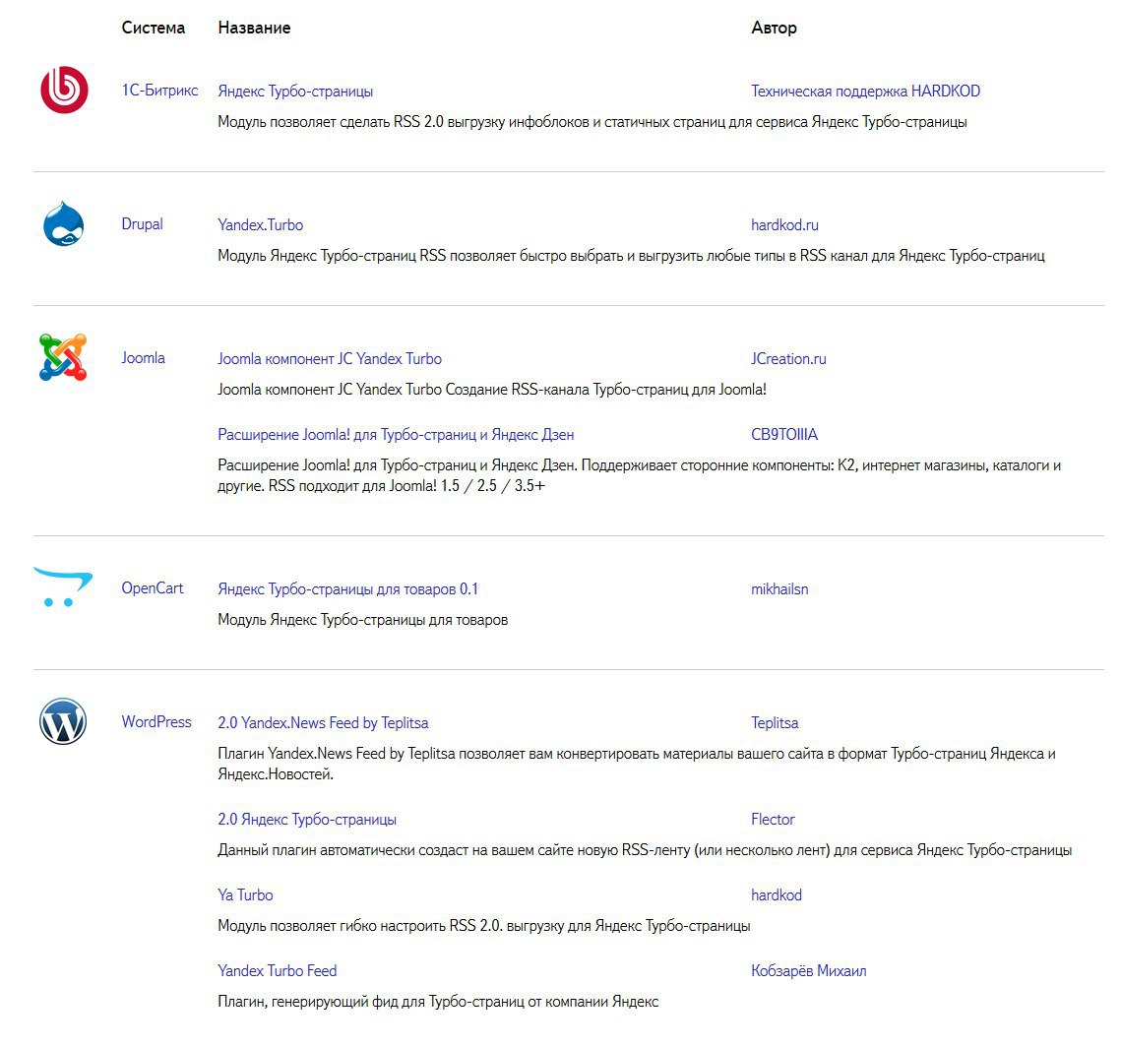The width and height of the screenshot is (1121, 1047).
Task: Open Joomla компонент JC Yandex Turbo link
Action: point(330,359)
